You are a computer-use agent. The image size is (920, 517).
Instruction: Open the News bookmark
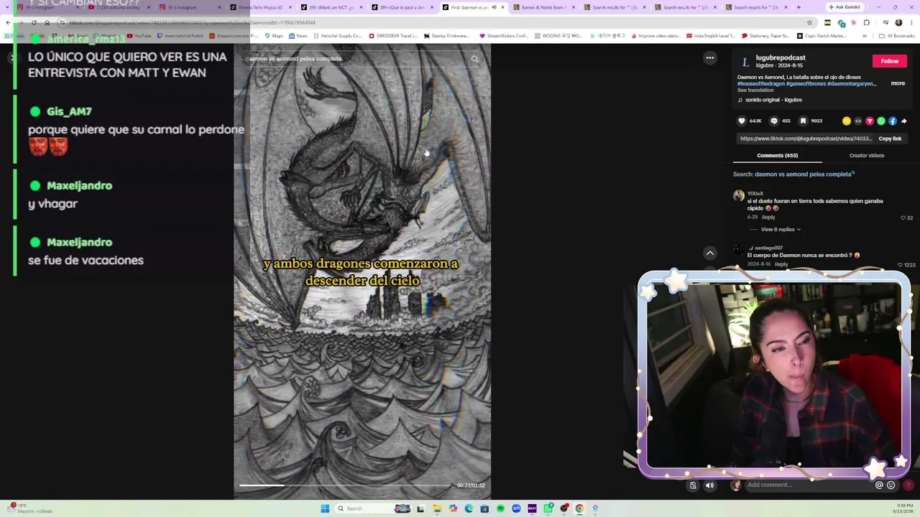click(x=298, y=36)
